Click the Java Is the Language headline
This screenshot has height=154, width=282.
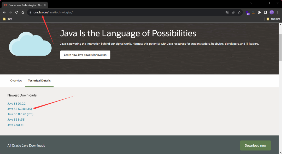click(128, 33)
